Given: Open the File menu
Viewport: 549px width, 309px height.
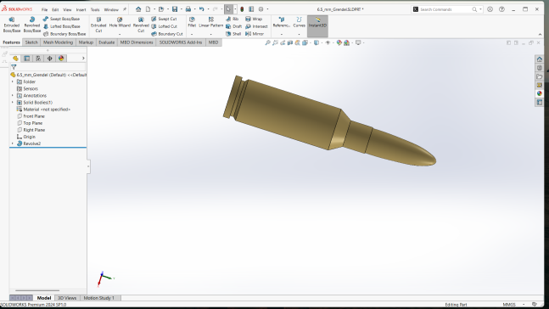Looking at the screenshot, I should [x=44, y=10].
